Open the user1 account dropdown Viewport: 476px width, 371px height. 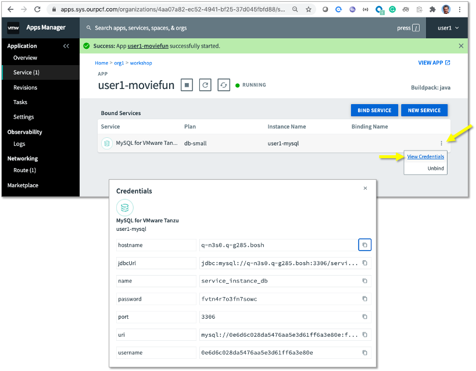[x=448, y=28]
